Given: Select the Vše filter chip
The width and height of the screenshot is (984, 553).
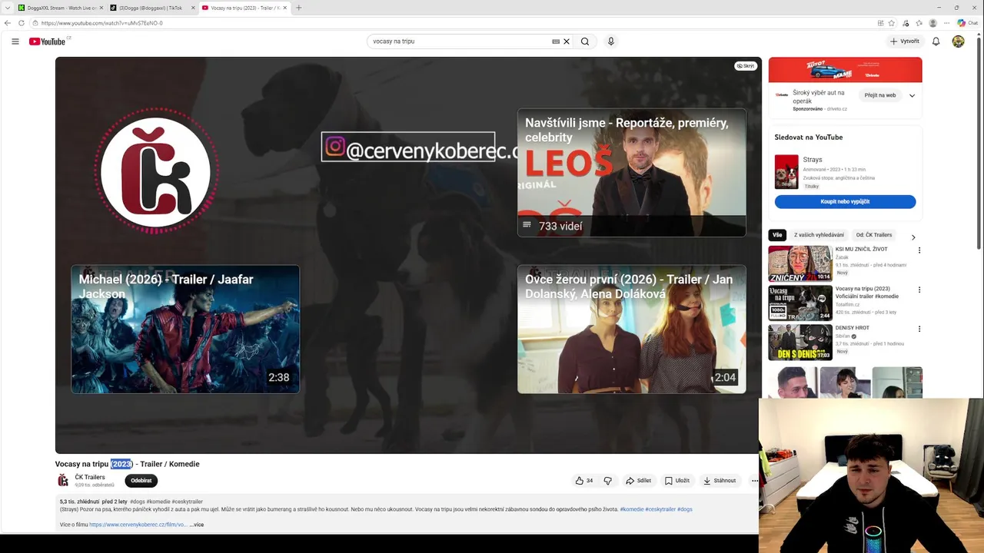Looking at the screenshot, I should 777,235.
